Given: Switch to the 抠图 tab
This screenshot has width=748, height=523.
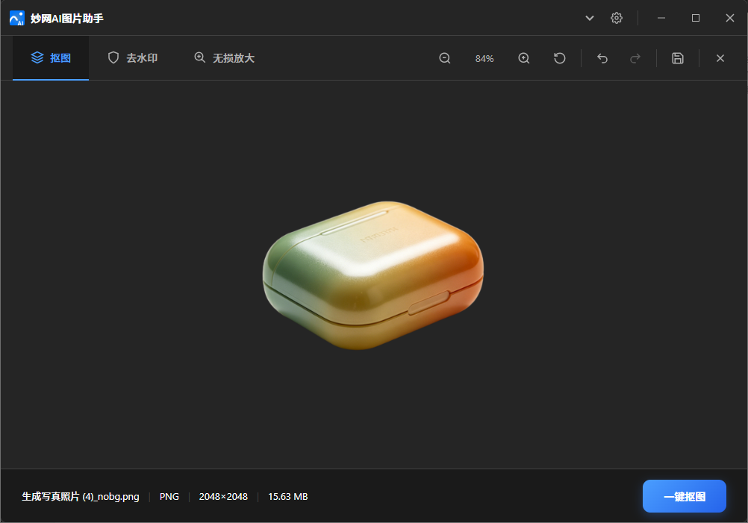Looking at the screenshot, I should [51, 58].
